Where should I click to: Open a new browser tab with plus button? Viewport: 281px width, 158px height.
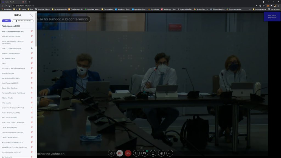(30, 2)
